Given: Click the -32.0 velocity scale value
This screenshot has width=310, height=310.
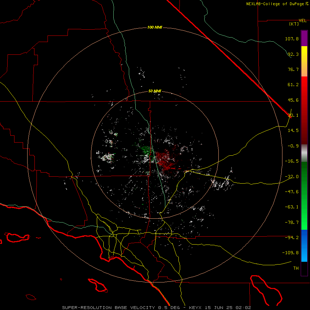Looking at the screenshot, I should tap(292, 177).
